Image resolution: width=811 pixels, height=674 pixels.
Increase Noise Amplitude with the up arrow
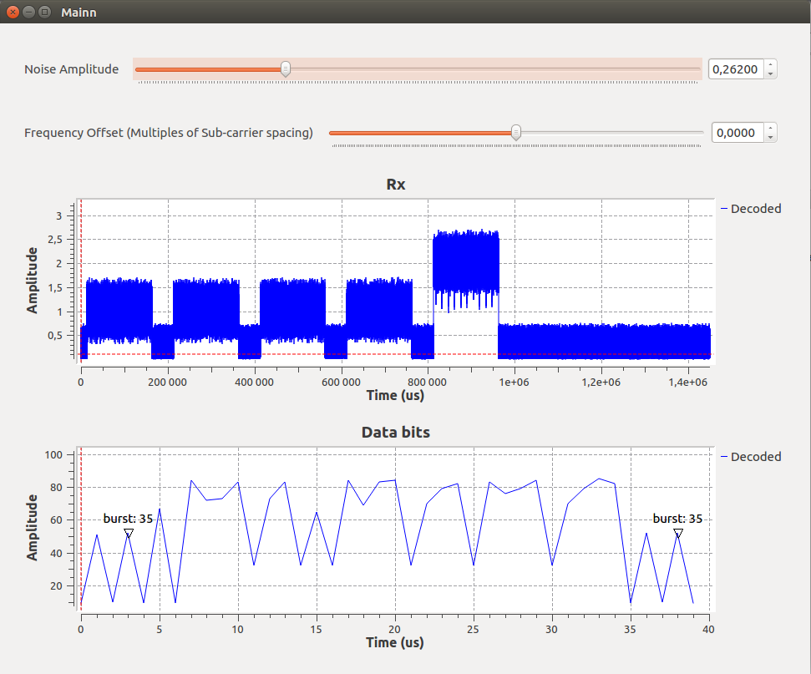[x=770, y=65]
